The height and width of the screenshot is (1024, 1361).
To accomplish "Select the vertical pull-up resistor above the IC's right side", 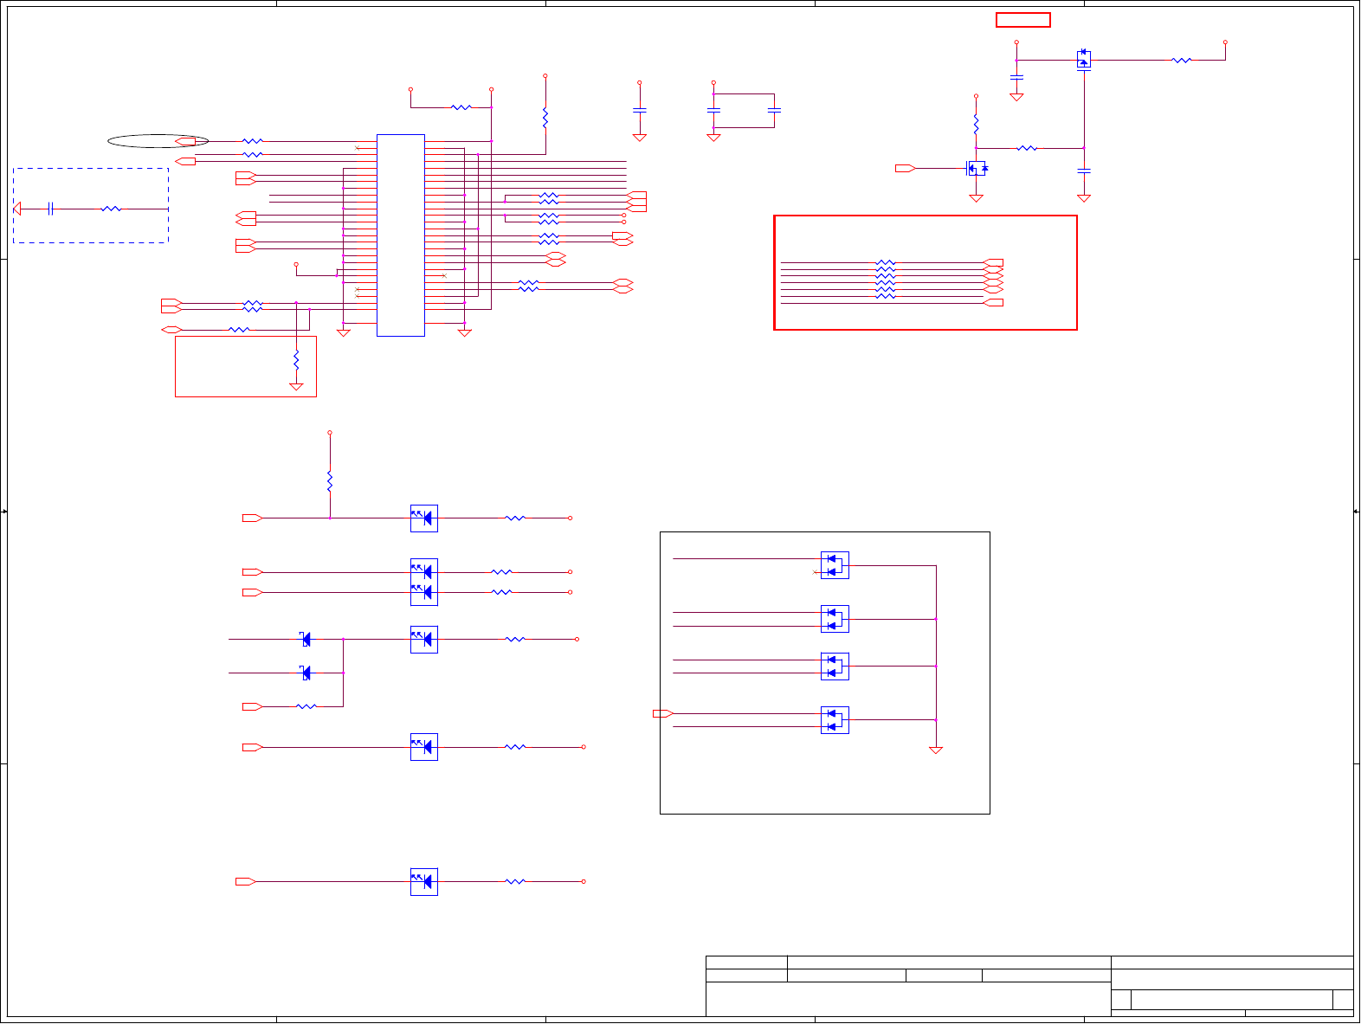I will point(545,118).
